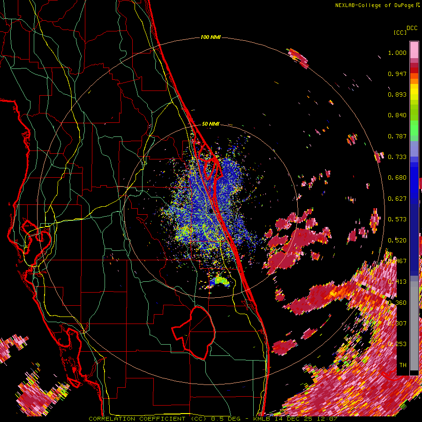
Task: Select the 0.253 scale value
Action: pyautogui.click(x=397, y=344)
